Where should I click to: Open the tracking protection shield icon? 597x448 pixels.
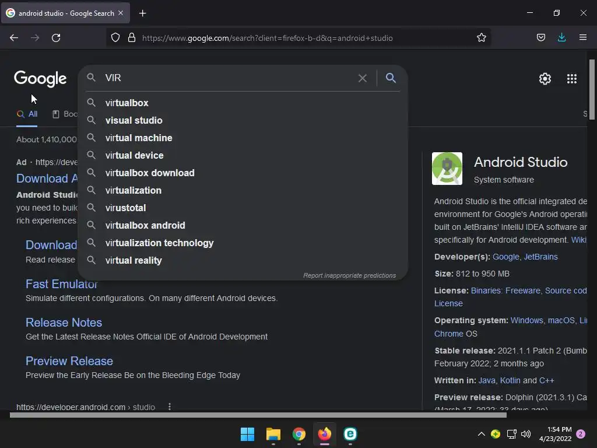(115, 38)
